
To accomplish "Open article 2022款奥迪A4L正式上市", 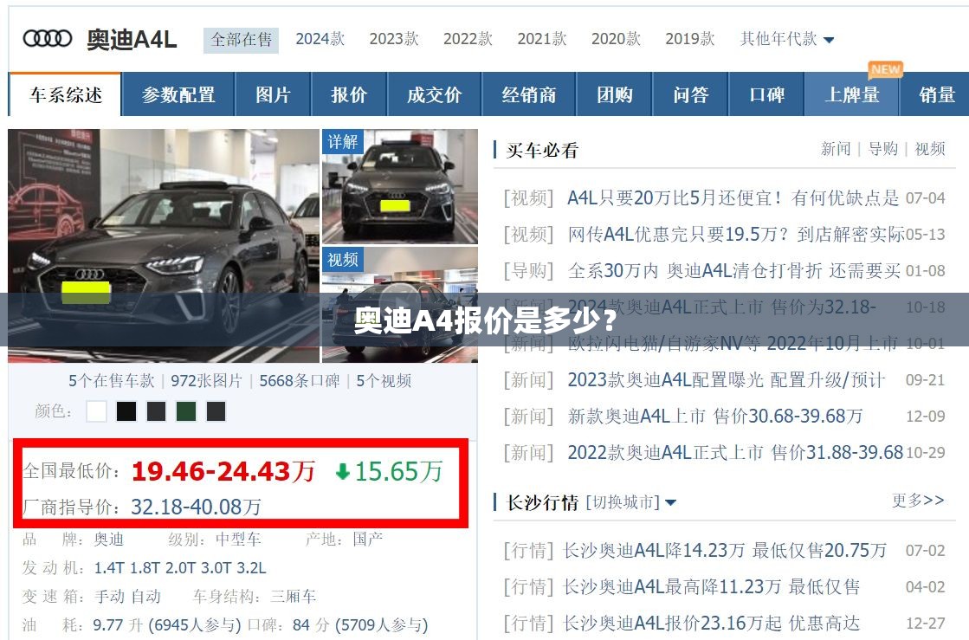I will [x=735, y=453].
